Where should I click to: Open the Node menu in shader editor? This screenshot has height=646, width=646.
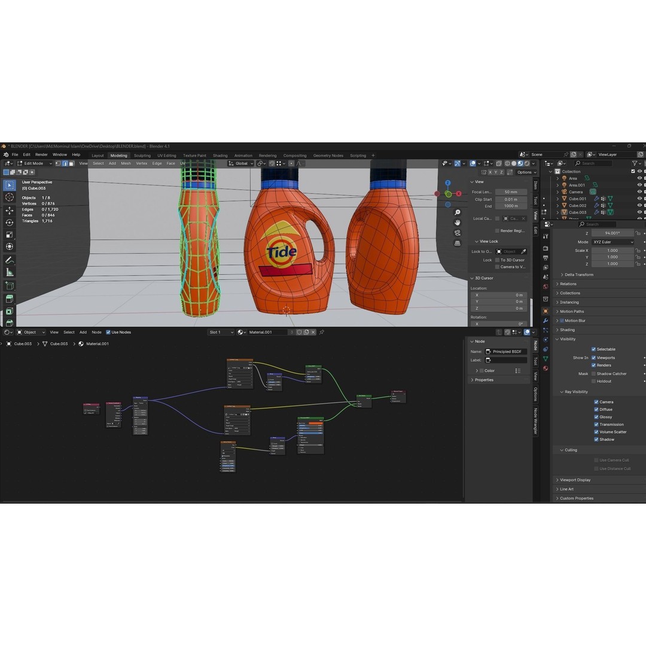click(96, 333)
